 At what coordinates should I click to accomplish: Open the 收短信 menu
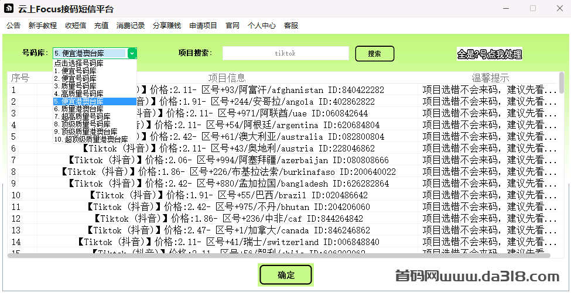(x=76, y=26)
